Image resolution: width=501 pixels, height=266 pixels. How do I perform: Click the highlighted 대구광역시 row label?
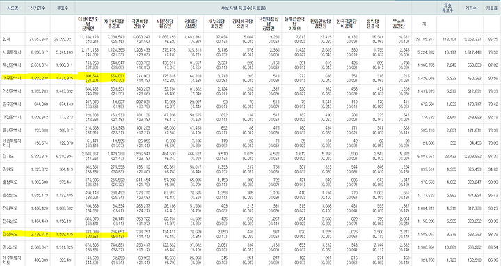[x=11, y=78]
